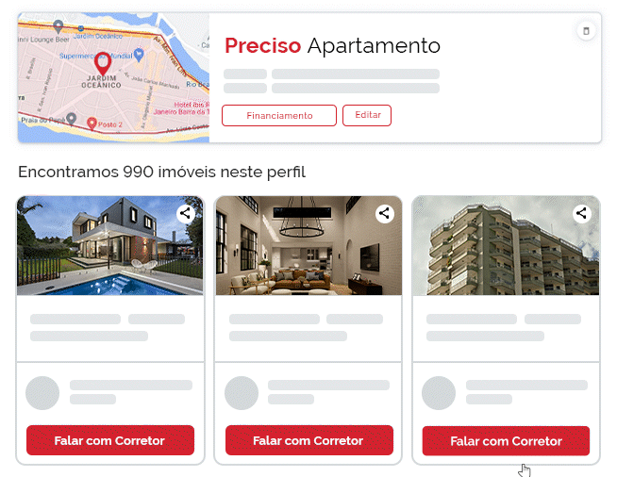
Task: Click the Supermercado Mundial shopping marker
Action: pos(139,55)
